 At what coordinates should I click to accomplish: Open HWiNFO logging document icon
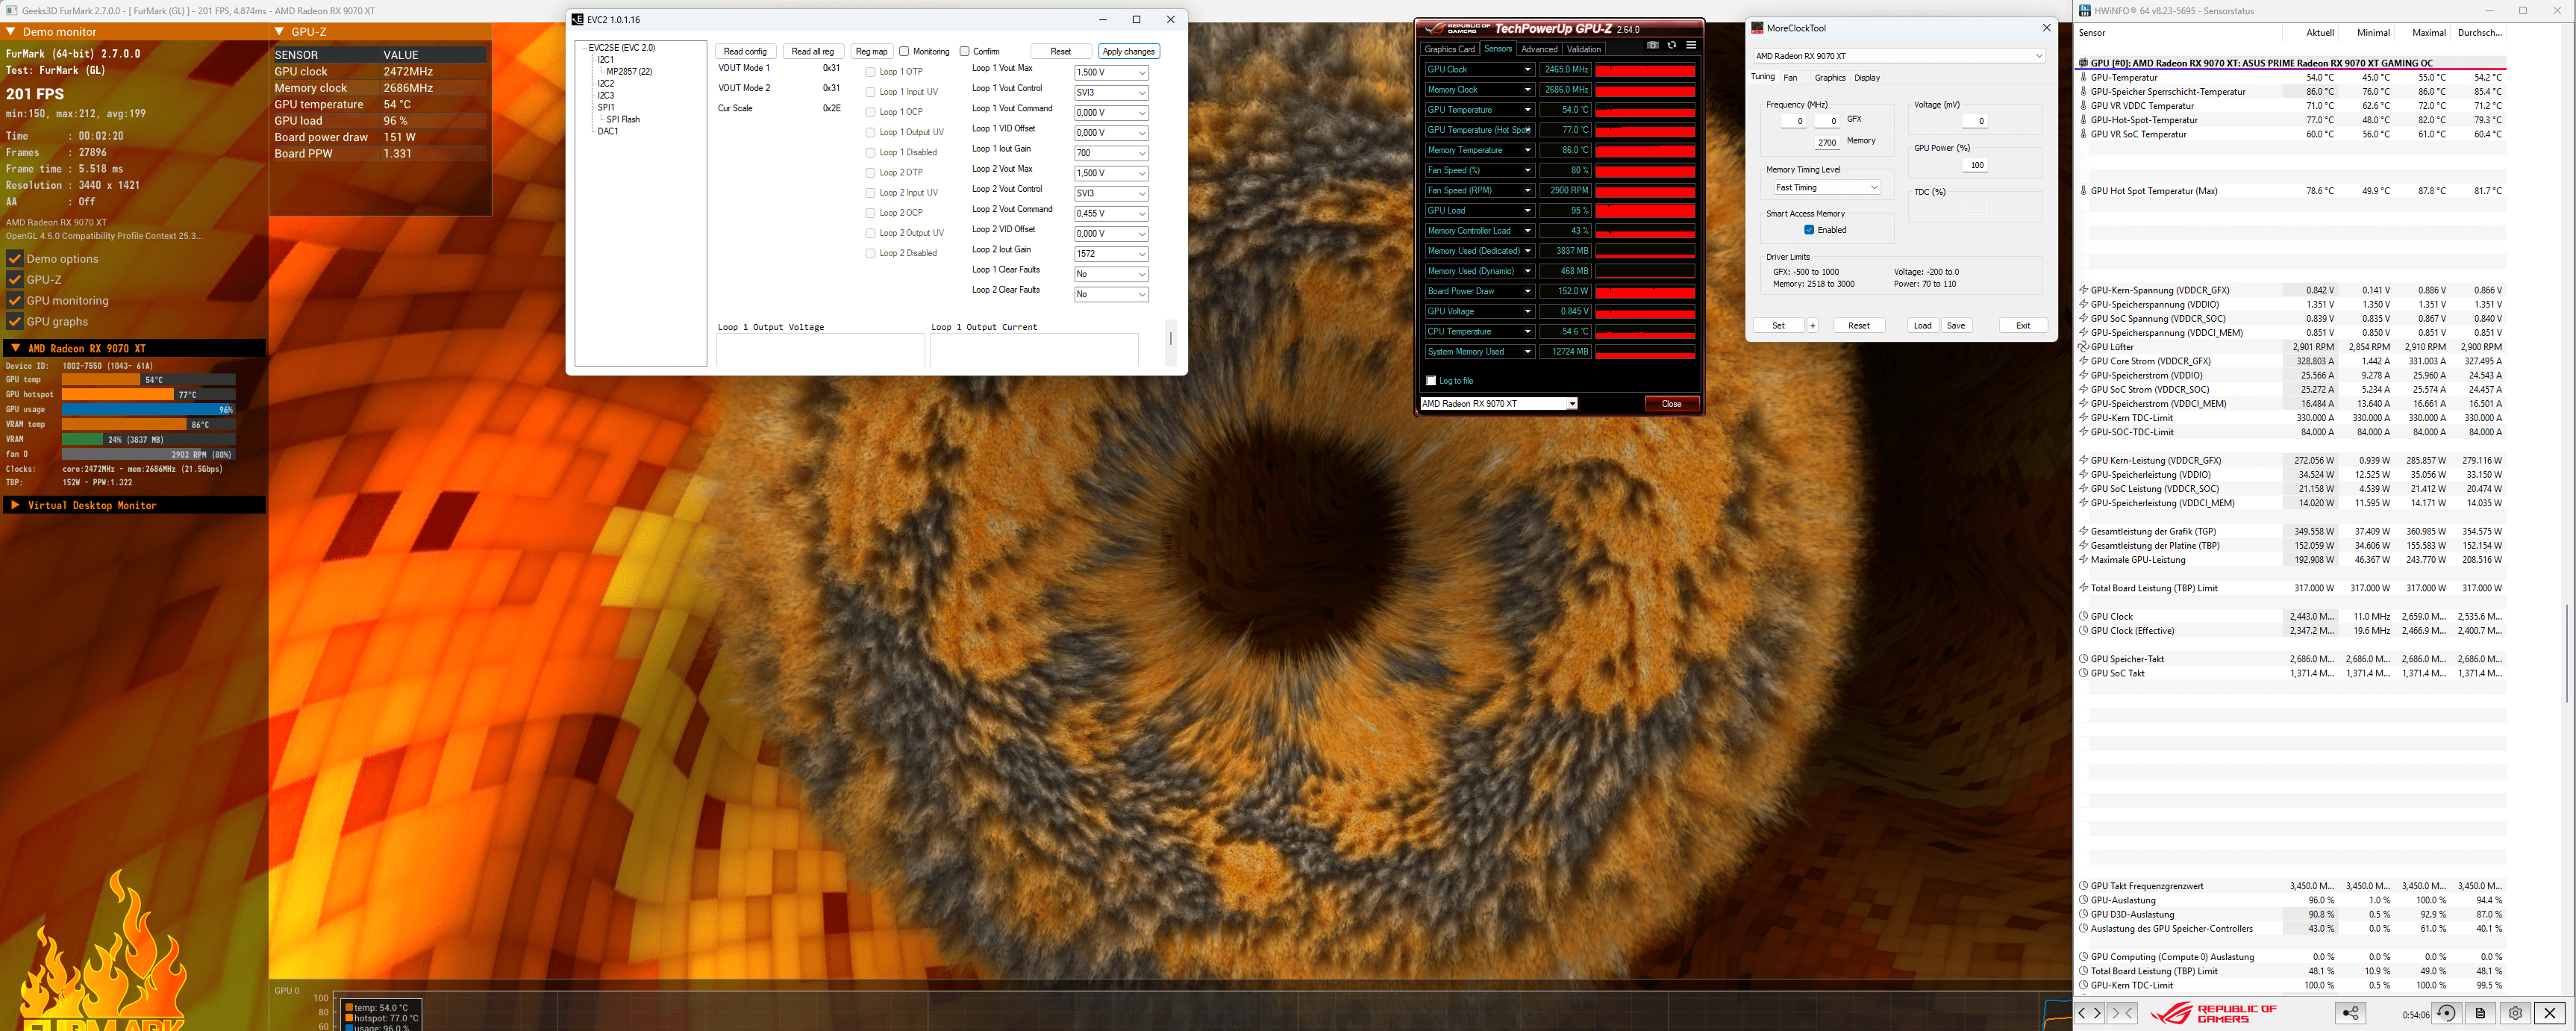pyautogui.click(x=2480, y=1013)
